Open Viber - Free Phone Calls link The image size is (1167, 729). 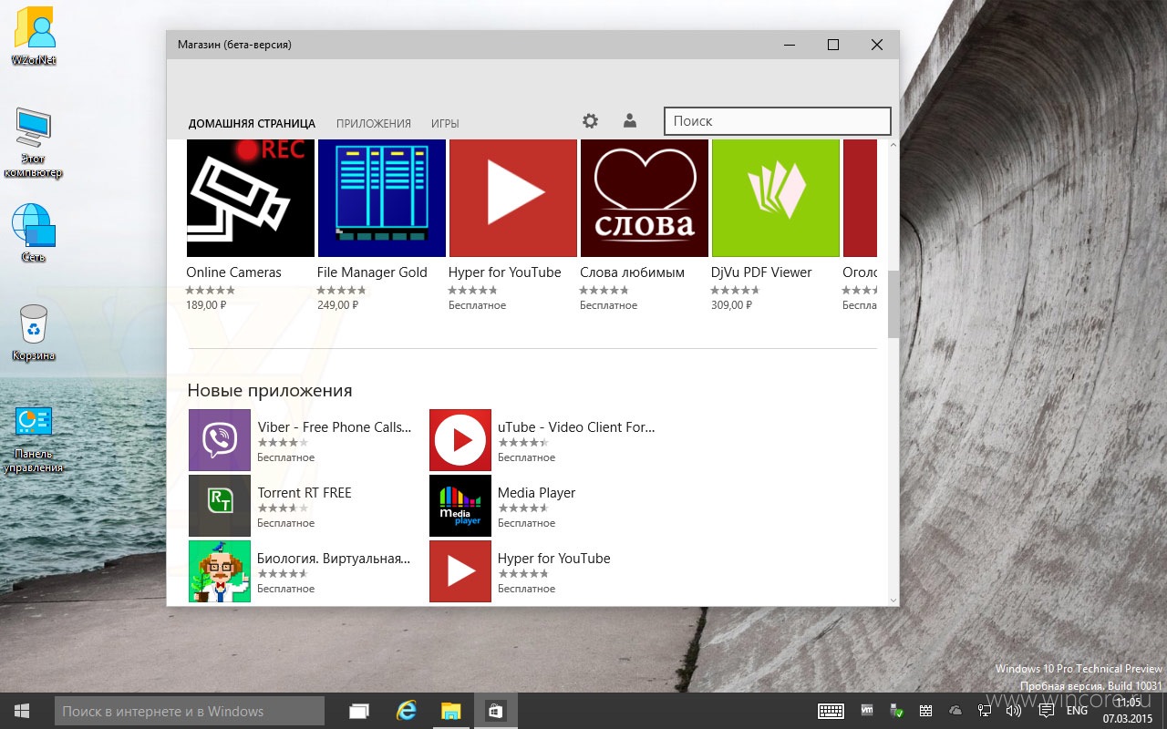[335, 427]
